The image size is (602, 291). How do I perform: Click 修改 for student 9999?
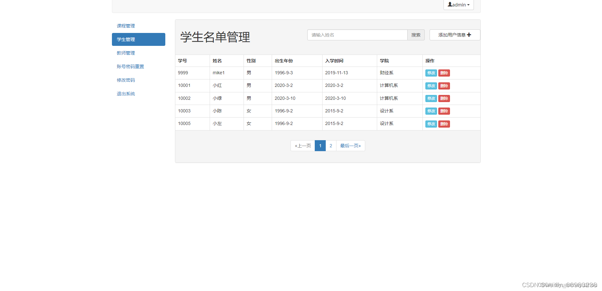pos(431,73)
